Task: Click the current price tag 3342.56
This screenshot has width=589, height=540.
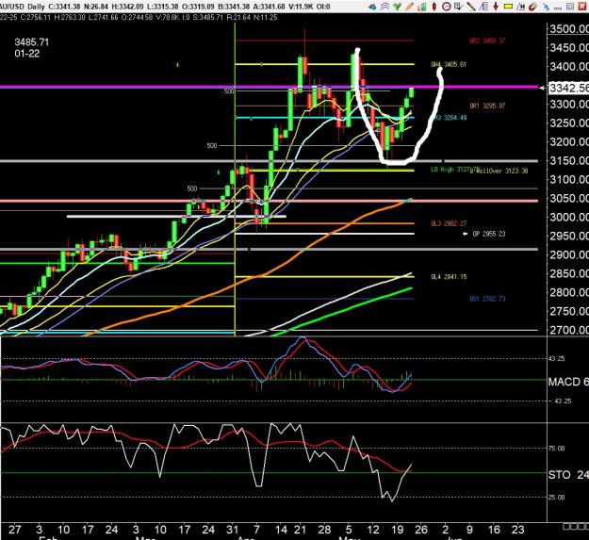Action: tap(568, 88)
